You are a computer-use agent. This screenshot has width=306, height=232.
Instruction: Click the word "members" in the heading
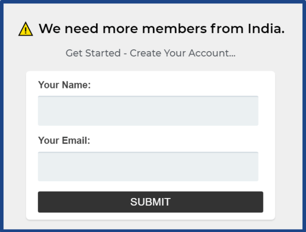174,29
